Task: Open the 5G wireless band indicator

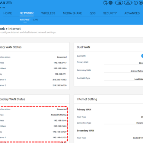Action: point(128,3)
